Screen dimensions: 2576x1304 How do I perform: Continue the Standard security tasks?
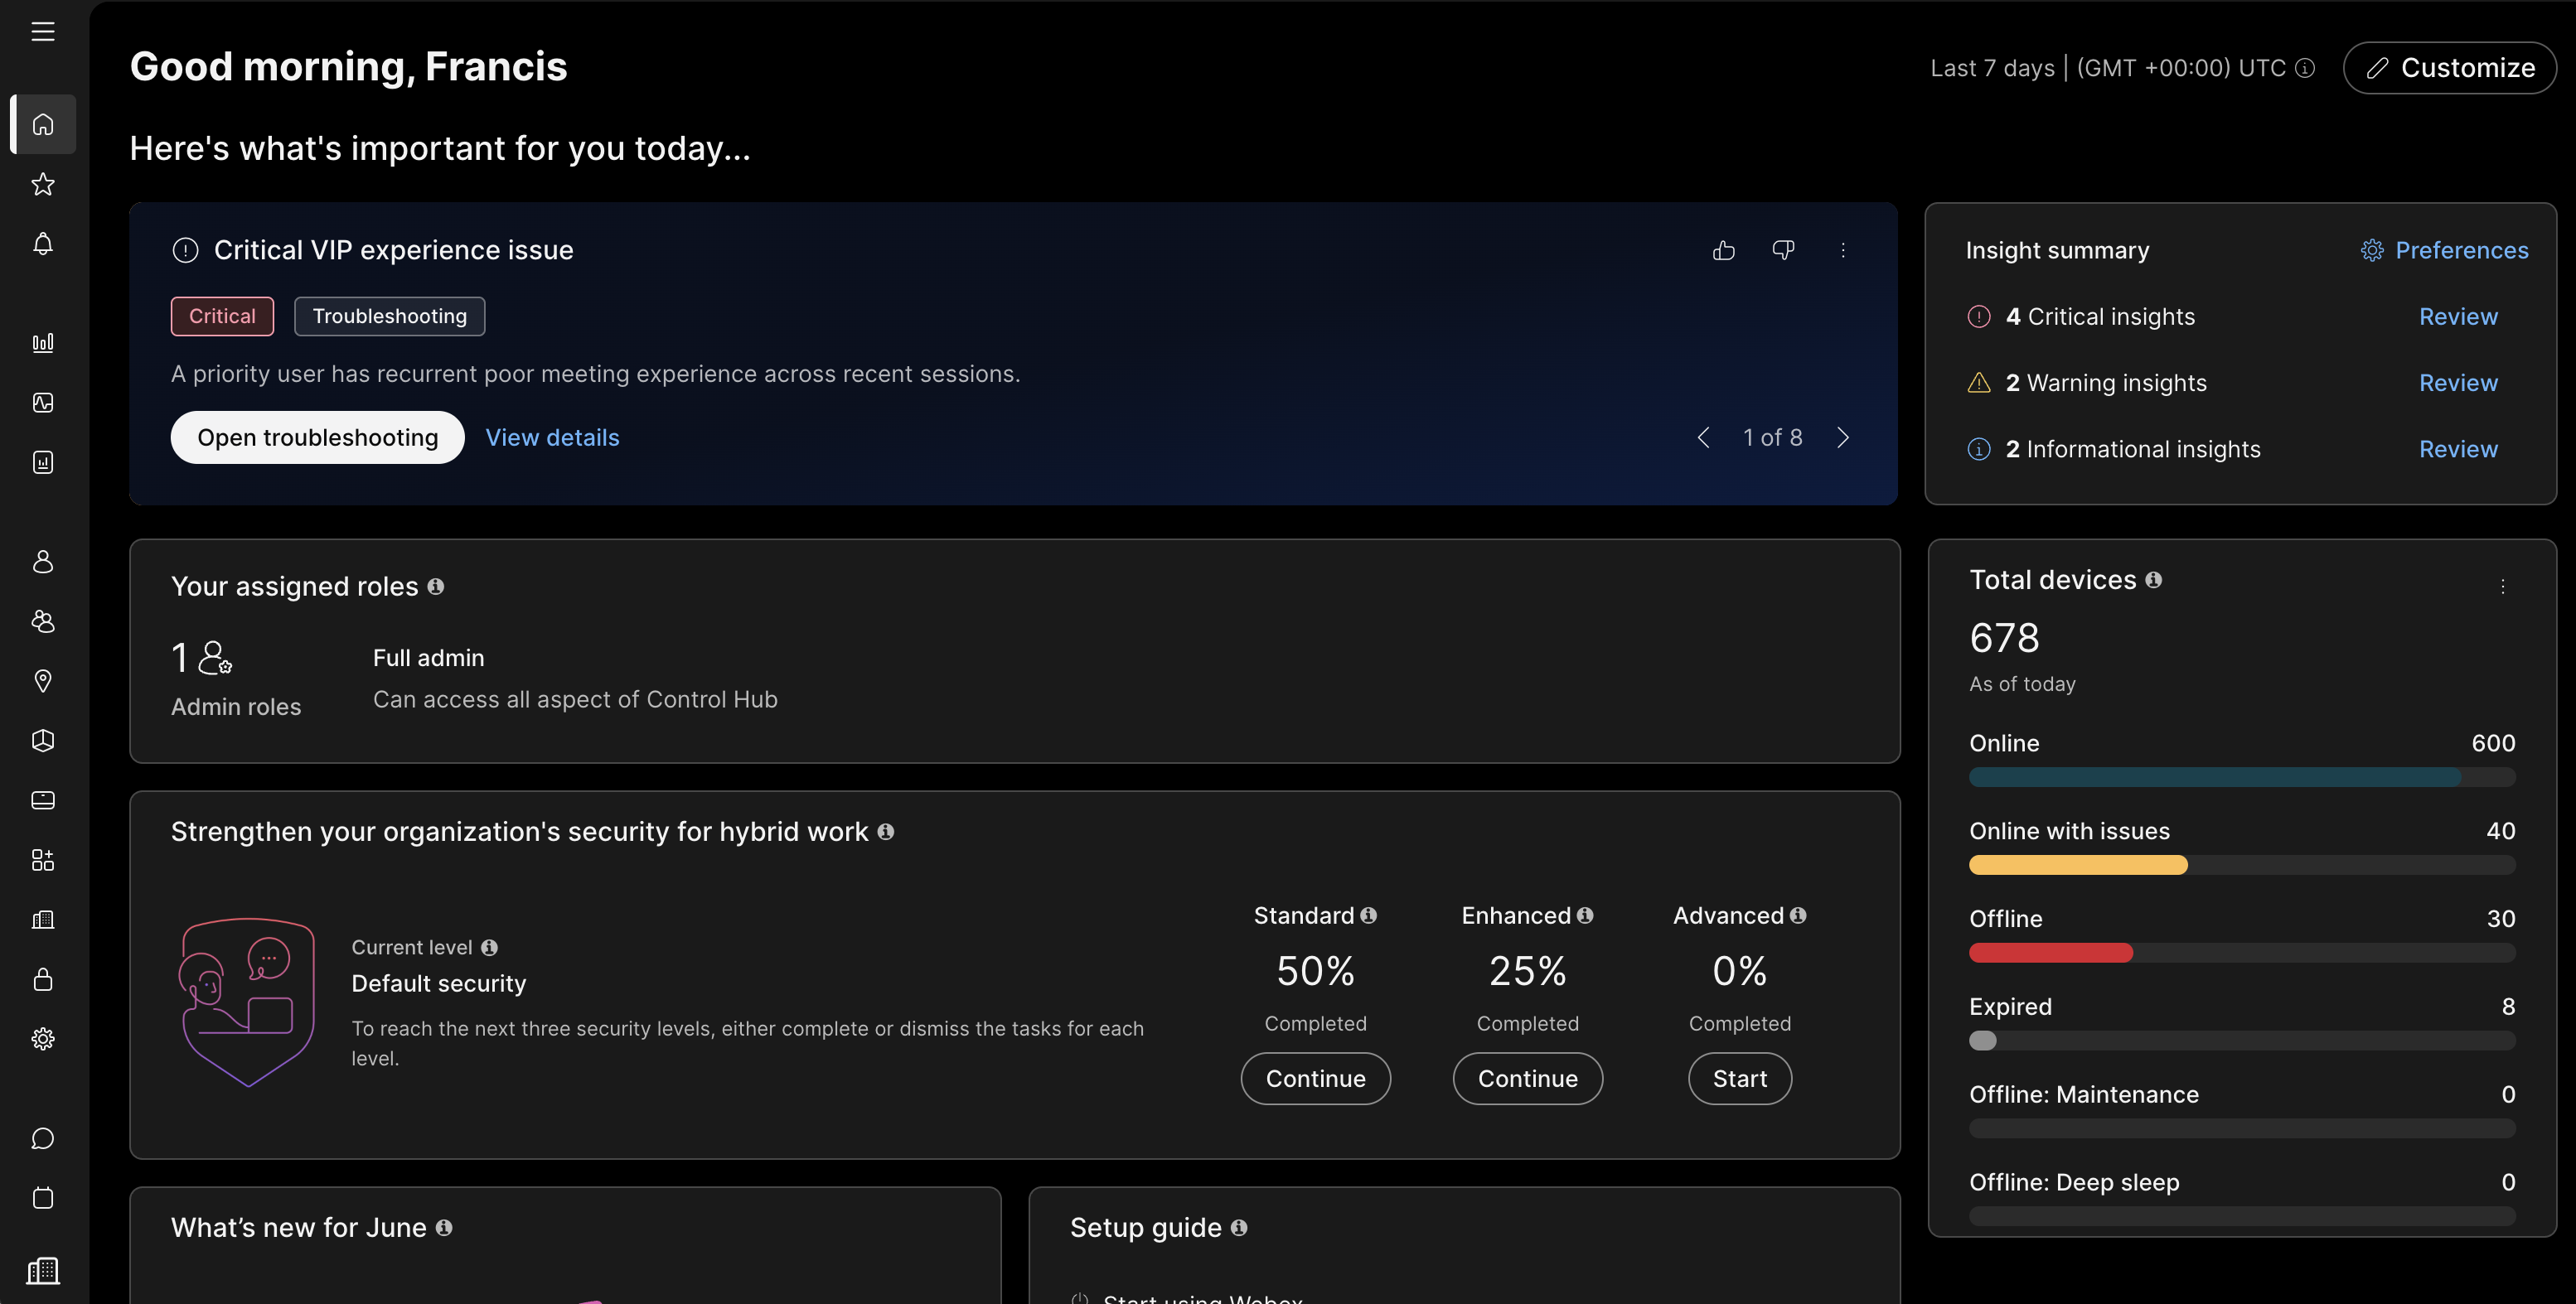(x=1316, y=1079)
